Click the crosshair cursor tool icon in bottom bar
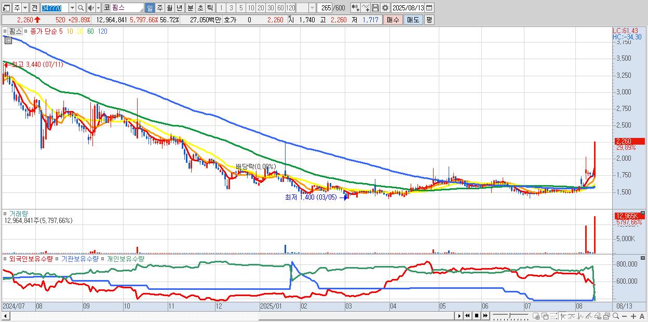648x322 pixels. [563, 316]
